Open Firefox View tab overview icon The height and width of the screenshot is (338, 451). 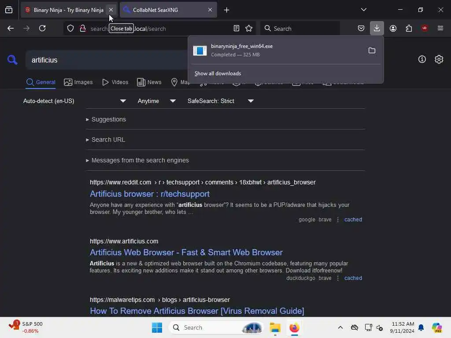tap(9, 10)
